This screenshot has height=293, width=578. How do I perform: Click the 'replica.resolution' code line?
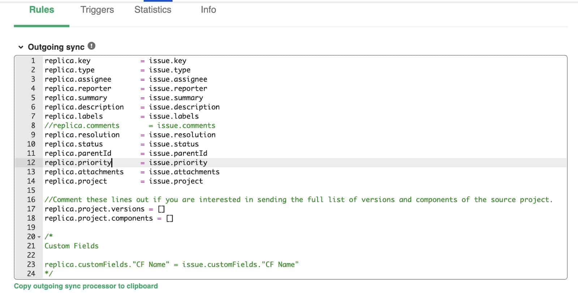coord(130,135)
